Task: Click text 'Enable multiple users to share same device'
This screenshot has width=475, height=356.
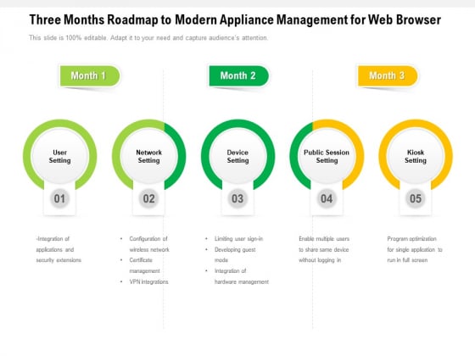Action: coord(324,249)
